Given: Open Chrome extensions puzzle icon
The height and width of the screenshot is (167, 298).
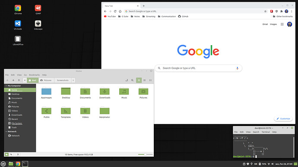Looking at the screenshot, I should (x=282, y=11).
